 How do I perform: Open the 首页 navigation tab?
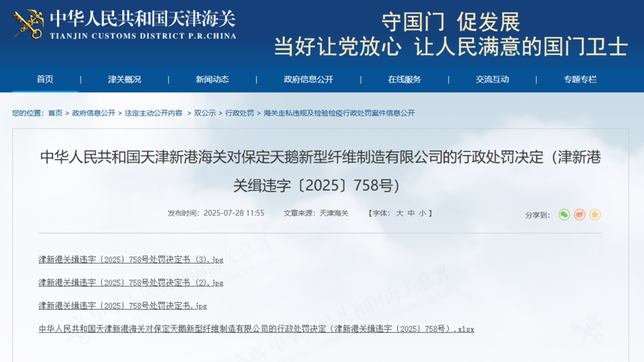45,79
